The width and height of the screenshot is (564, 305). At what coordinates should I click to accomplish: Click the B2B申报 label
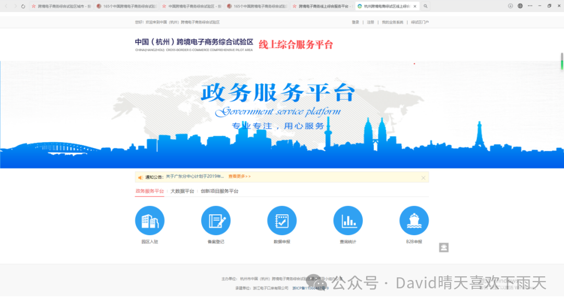[x=414, y=242]
